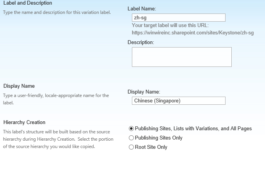Choose the Root Site Only radio button
Screen dimensions: 265x172
tap(131, 147)
